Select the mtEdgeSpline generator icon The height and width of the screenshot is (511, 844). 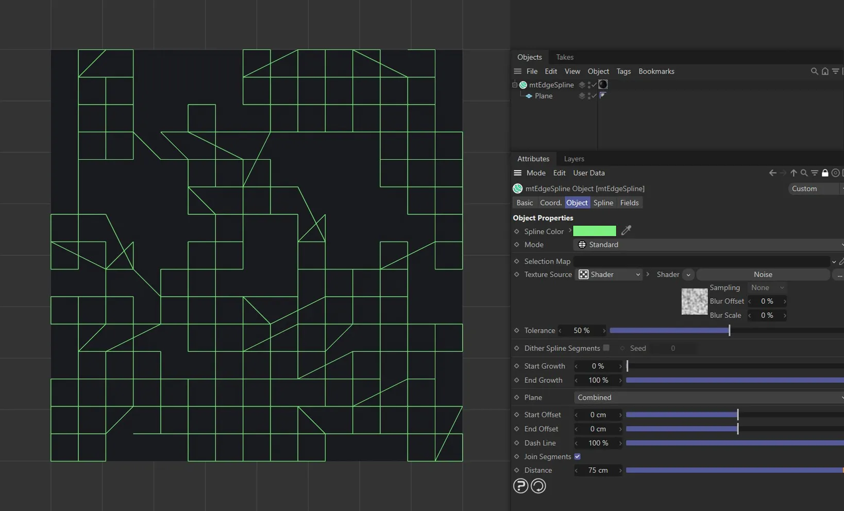(x=523, y=85)
